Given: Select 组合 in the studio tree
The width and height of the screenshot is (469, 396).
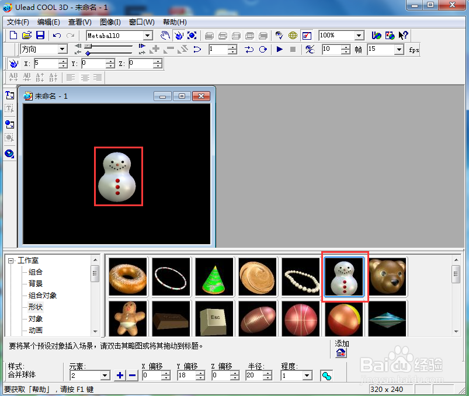Looking at the screenshot, I should [x=36, y=272].
